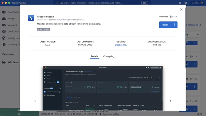Click the docker/resource-usage-extension:1.0.3 image name
This screenshot has width=206, height=116.
pyautogui.click(x=66, y=20)
